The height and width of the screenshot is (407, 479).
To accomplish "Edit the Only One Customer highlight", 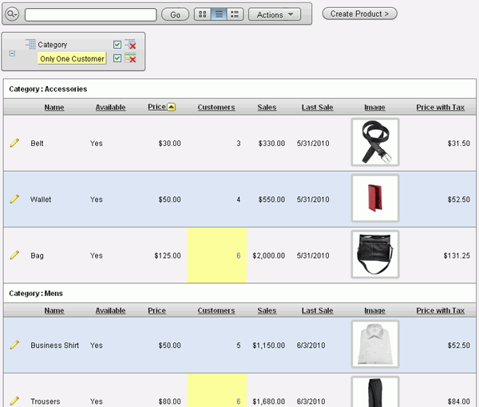I will (72, 58).
